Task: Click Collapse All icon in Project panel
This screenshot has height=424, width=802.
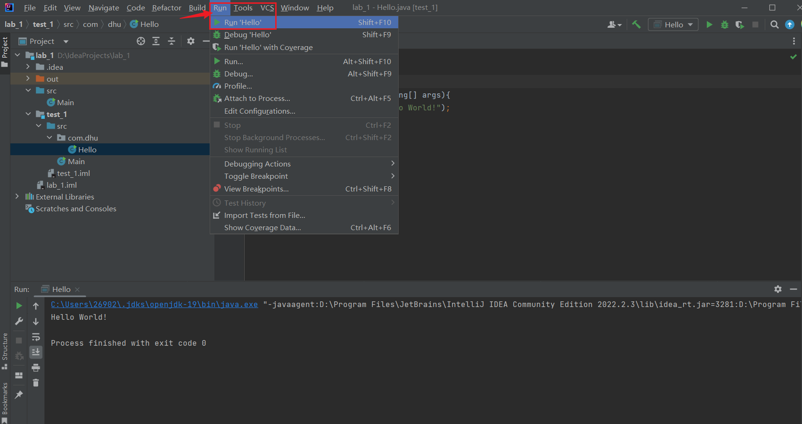Action: coord(172,41)
